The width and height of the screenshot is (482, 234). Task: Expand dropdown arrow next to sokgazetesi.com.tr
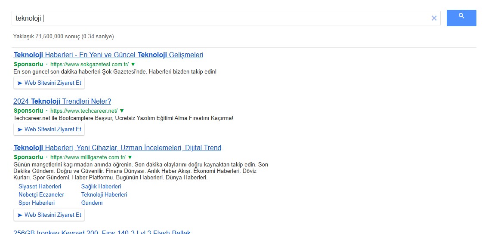(133, 65)
